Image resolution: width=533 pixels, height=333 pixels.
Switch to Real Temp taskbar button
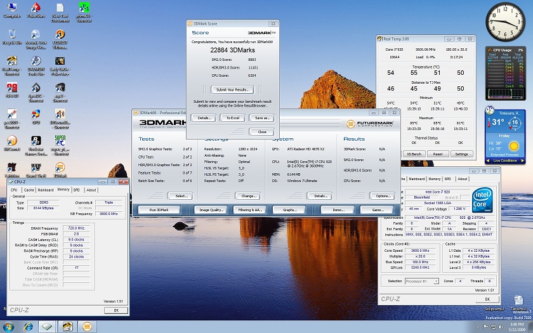[67, 327]
